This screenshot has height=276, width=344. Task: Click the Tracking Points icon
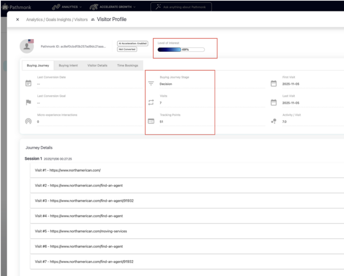click(x=151, y=121)
